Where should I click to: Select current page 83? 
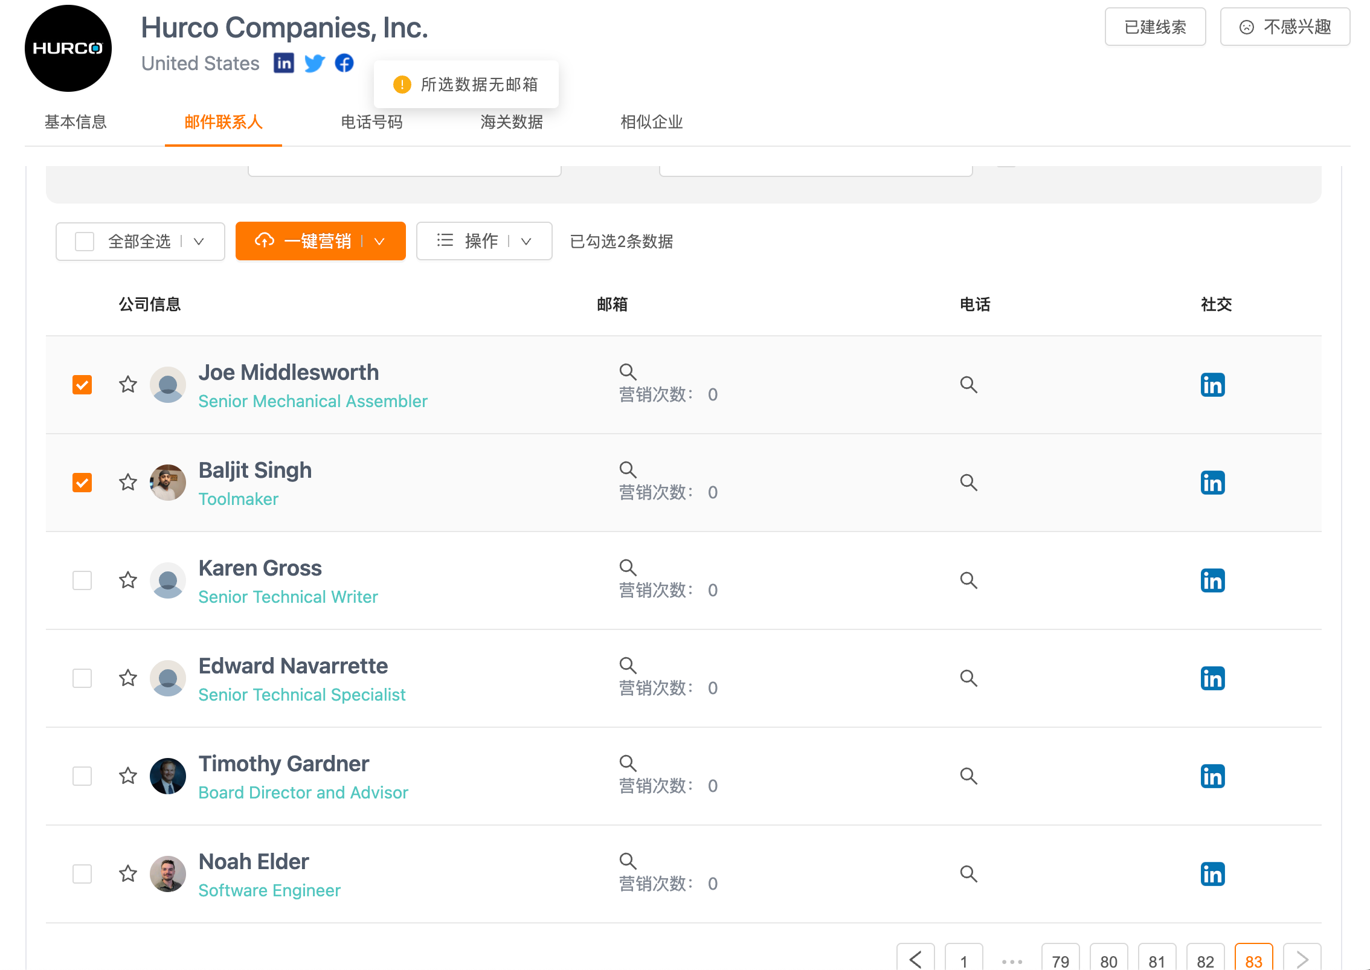(1254, 958)
